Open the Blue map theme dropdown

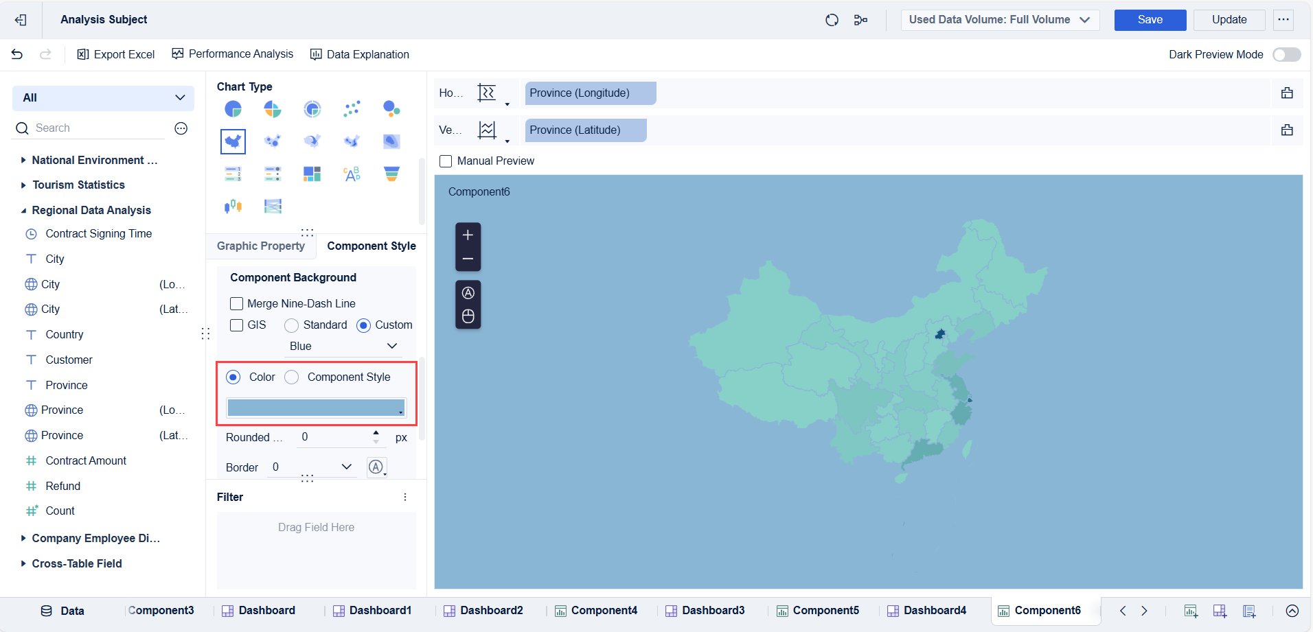(343, 347)
